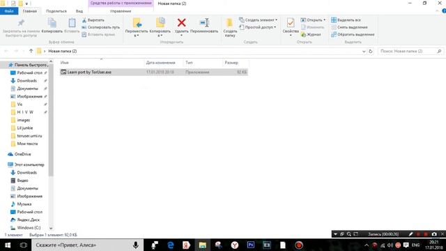Click the address bar path Новая папка (2)
This screenshot has height=251, width=446.
[x=63, y=51]
